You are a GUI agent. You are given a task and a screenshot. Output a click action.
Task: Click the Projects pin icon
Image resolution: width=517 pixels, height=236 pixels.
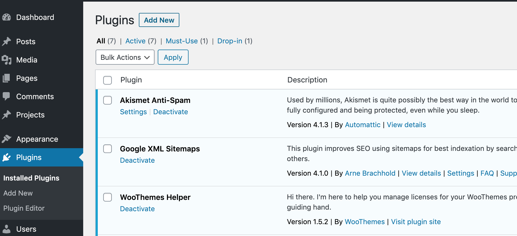6,115
